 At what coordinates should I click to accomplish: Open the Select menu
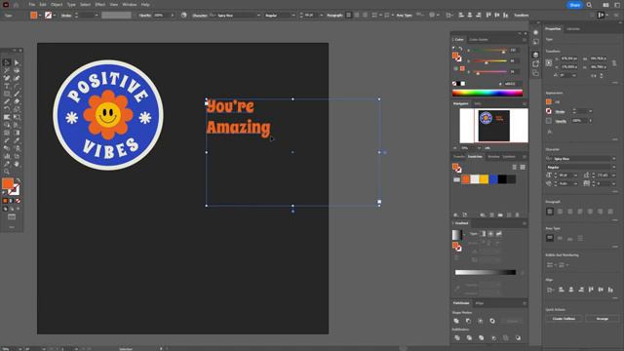pos(85,5)
